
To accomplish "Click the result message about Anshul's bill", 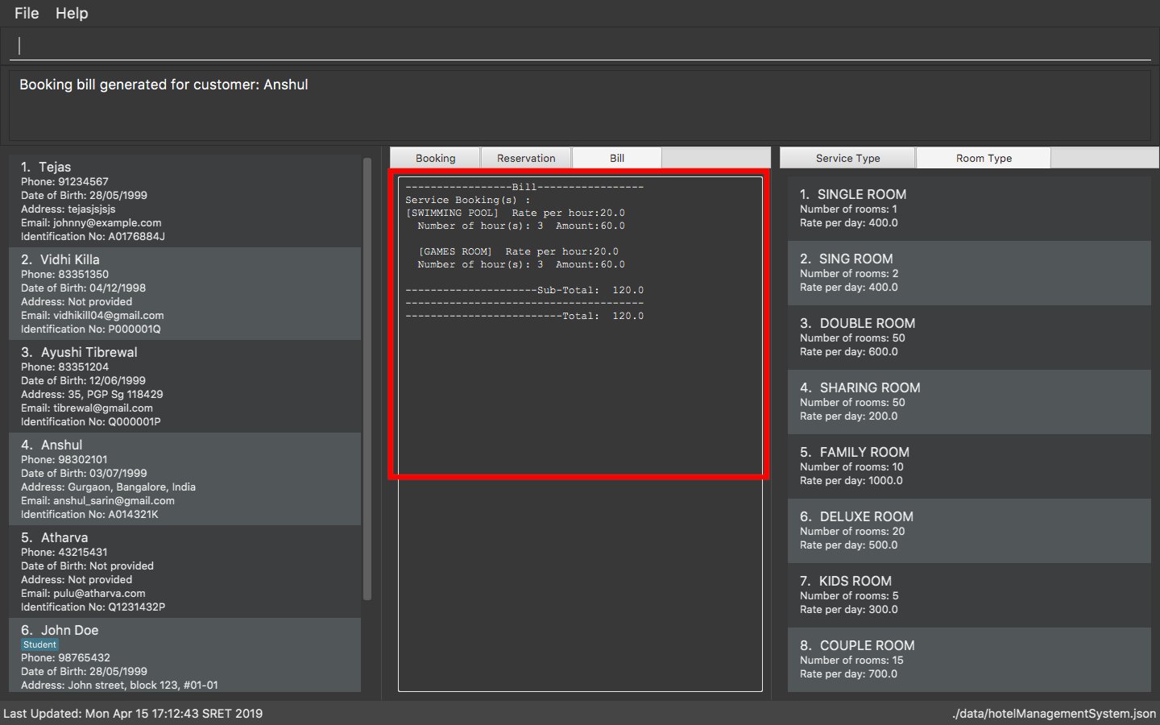I will [x=164, y=85].
